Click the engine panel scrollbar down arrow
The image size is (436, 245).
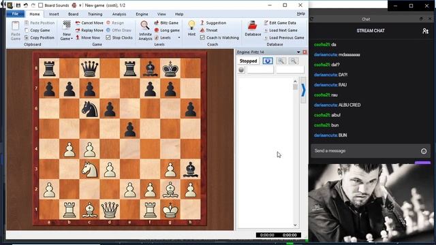(x=295, y=225)
